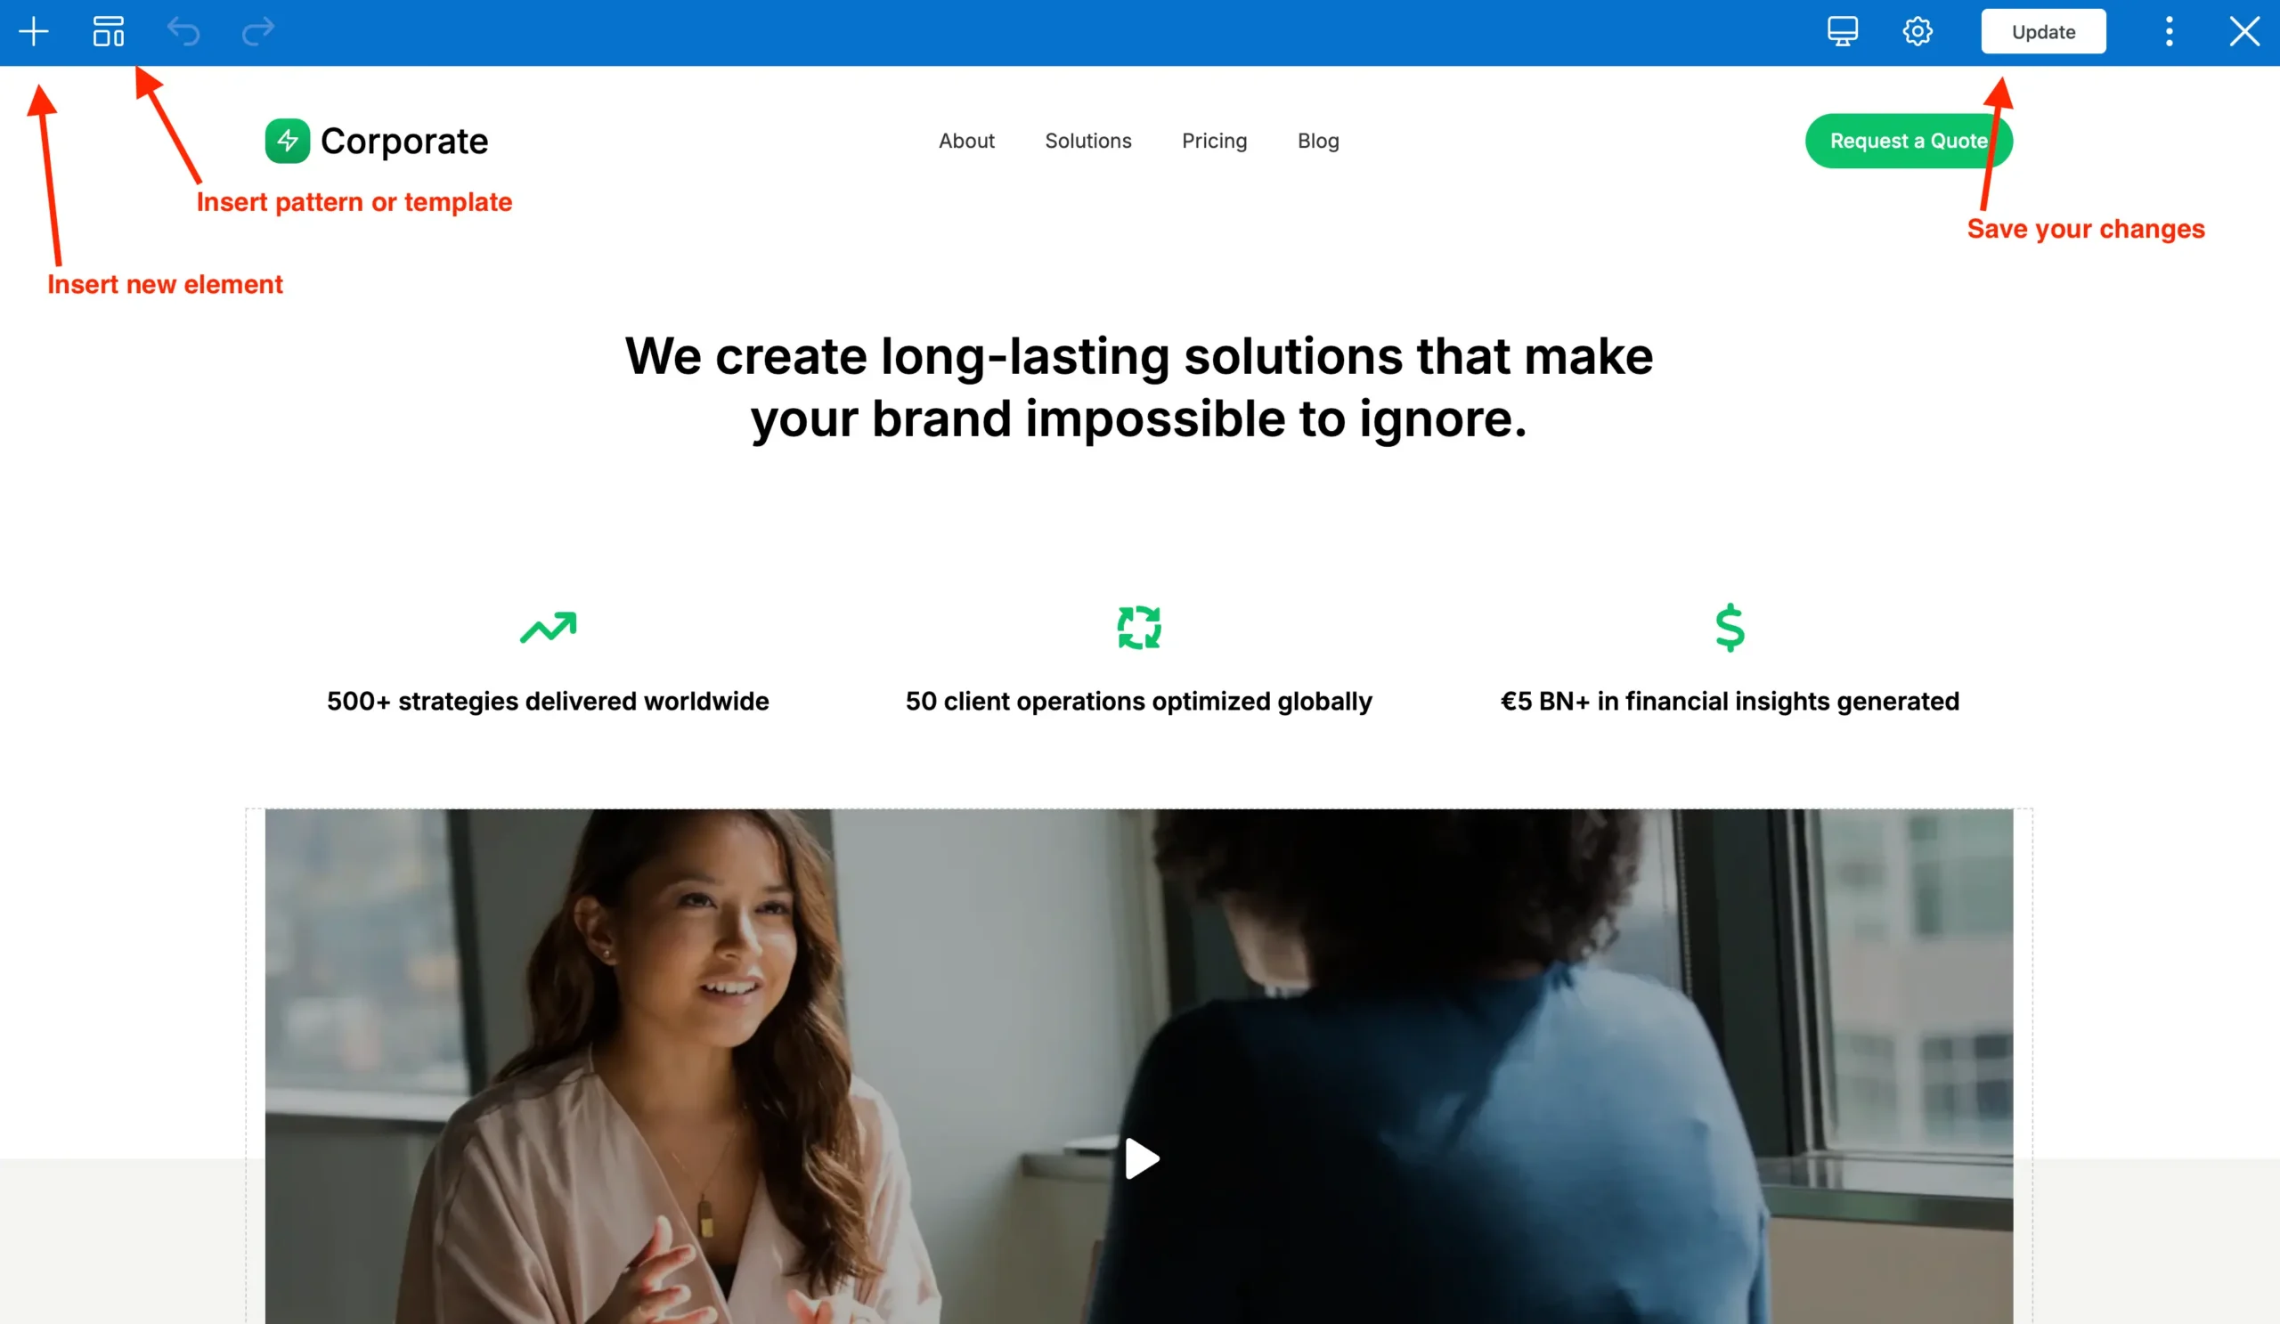Go to the Pricing nav link
The height and width of the screenshot is (1324, 2280).
point(1214,141)
